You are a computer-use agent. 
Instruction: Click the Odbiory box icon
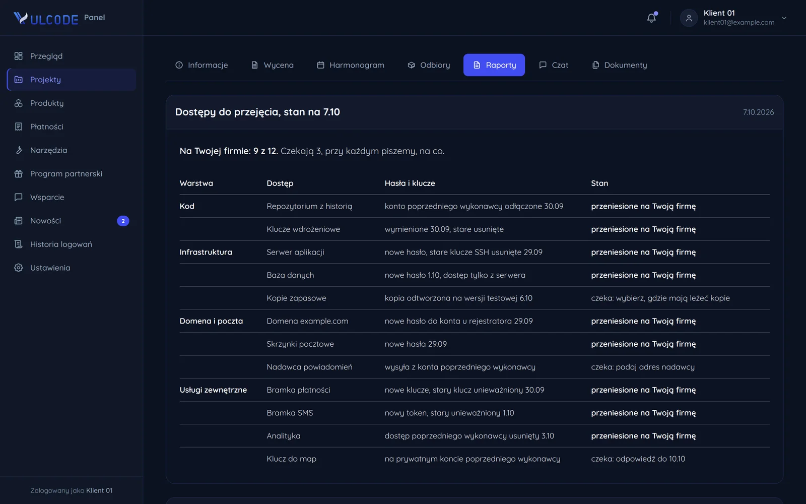tap(411, 65)
